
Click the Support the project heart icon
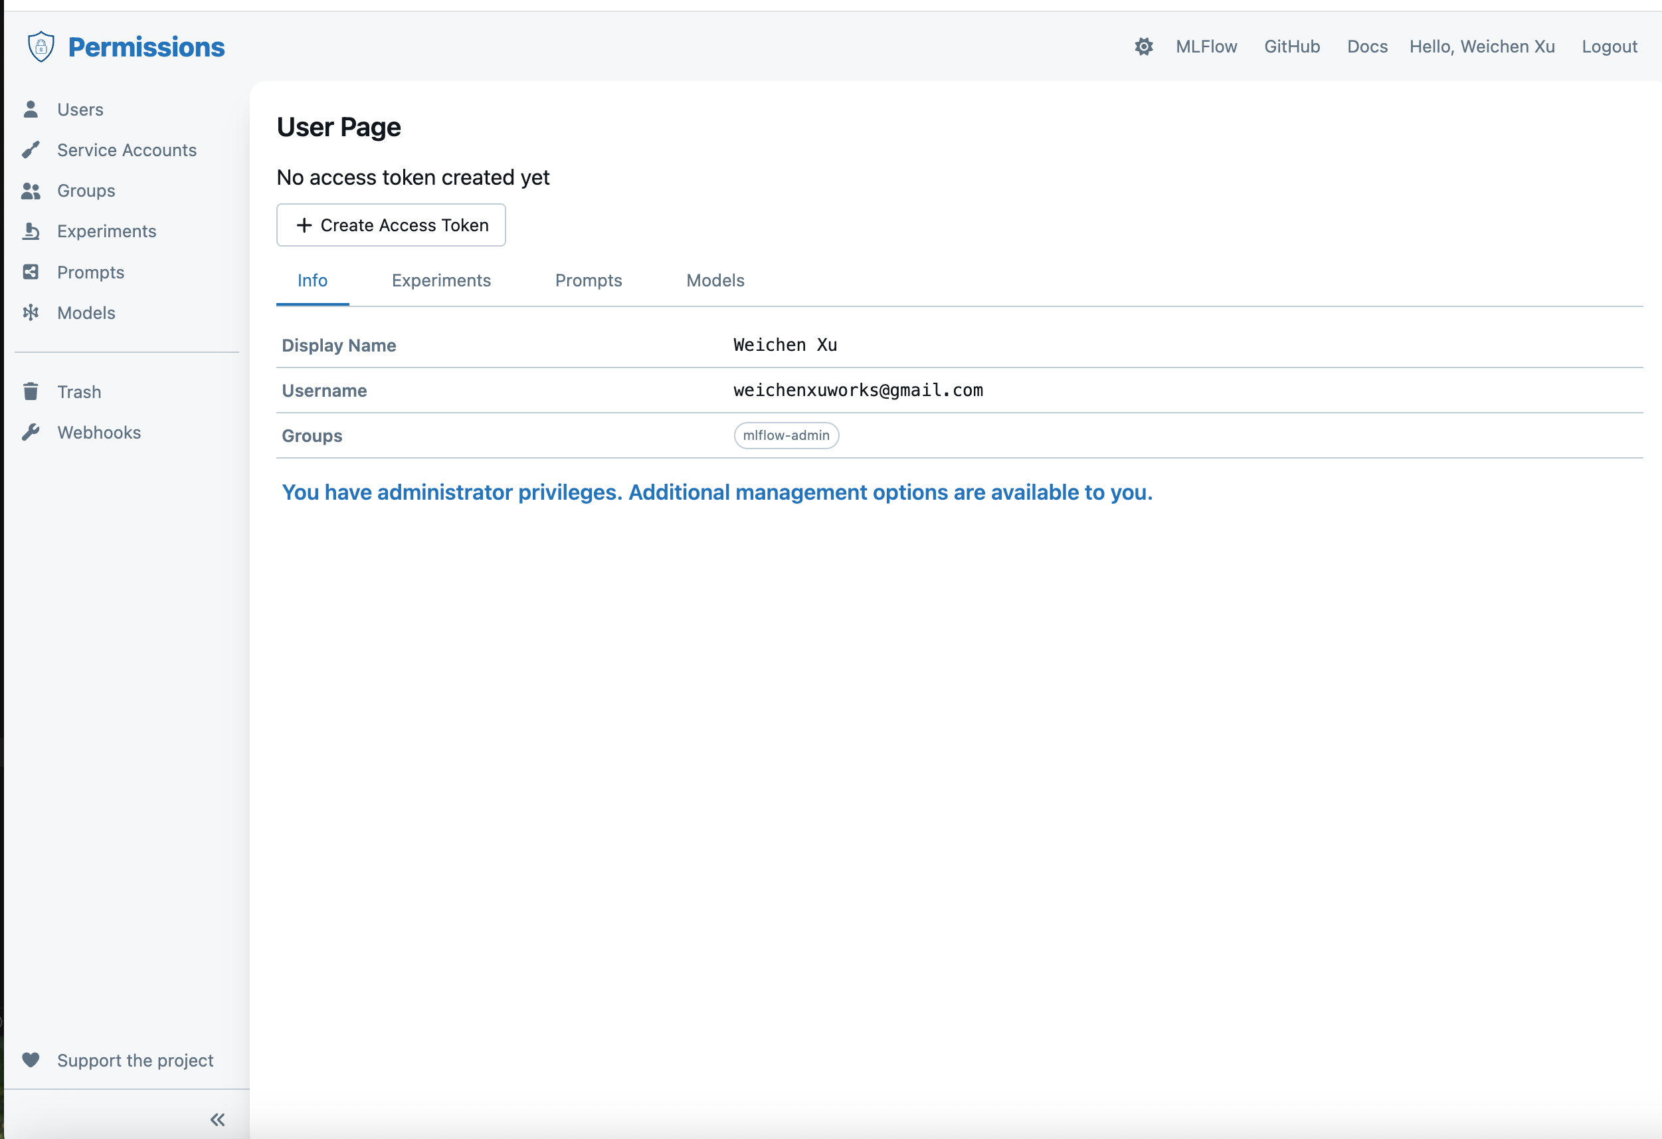(x=31, y=1059)
